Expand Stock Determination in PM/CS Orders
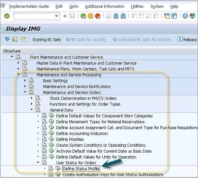198x178 pixels. point(31,98)
